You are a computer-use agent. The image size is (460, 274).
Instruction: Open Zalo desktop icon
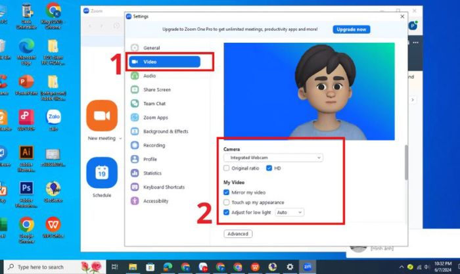click(53, 117)
